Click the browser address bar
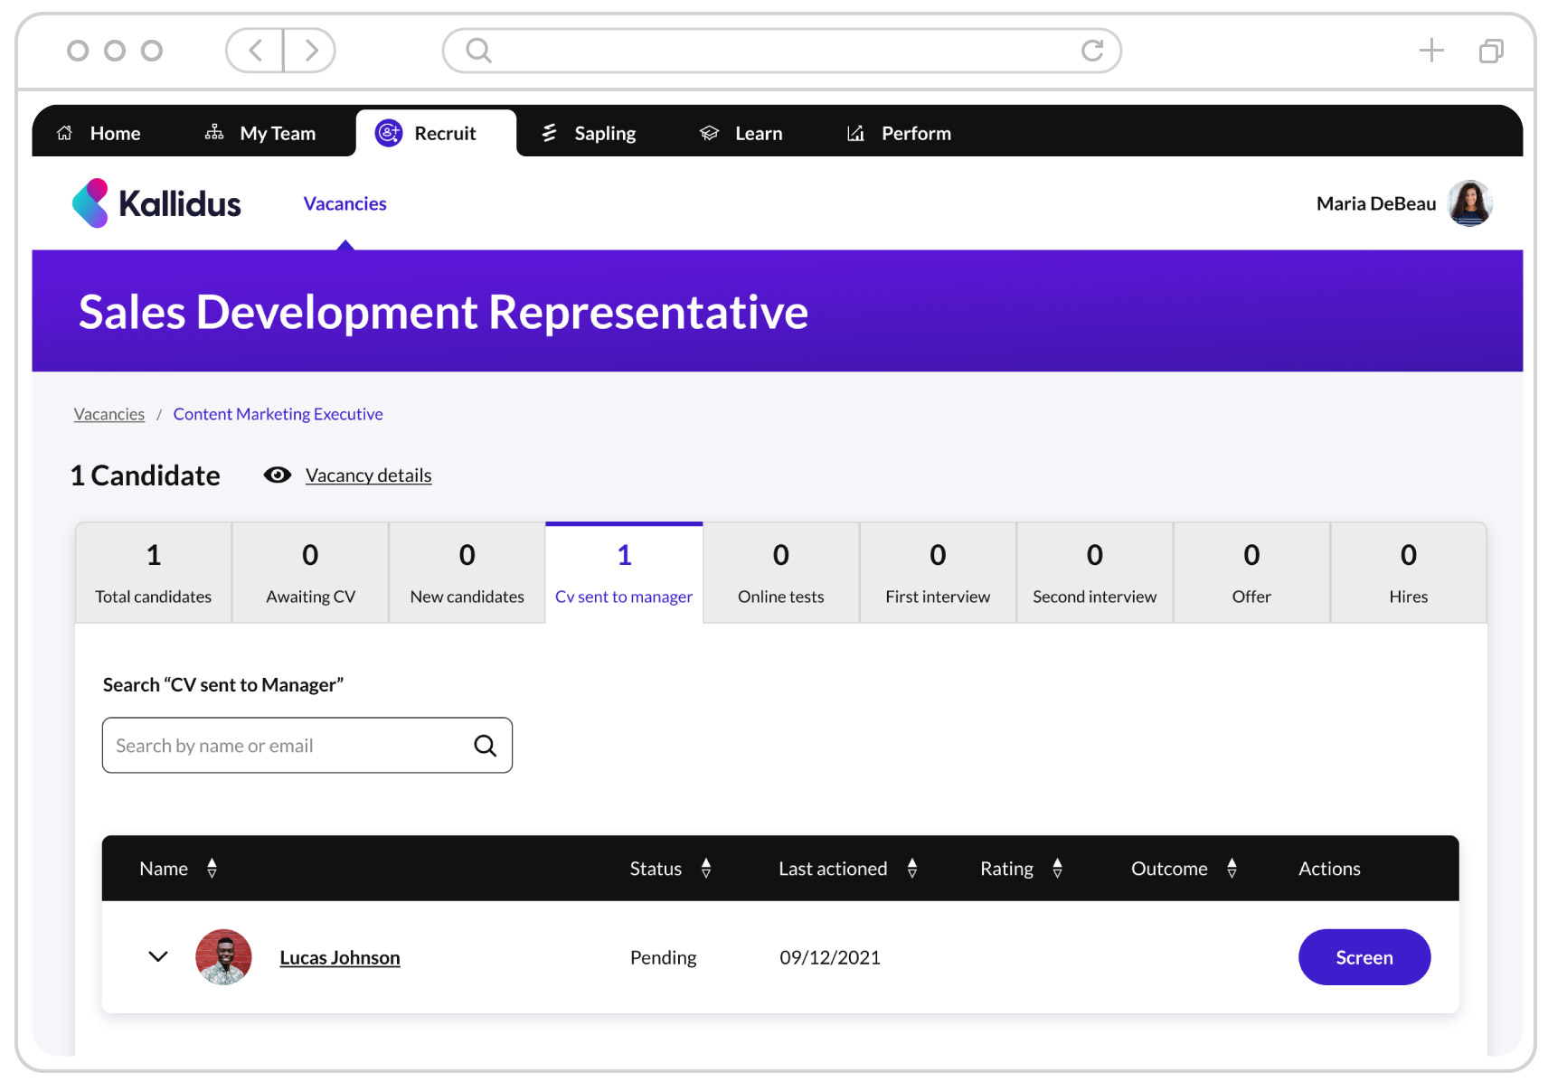This screenshot has width=1548, height=1091. tap(781, 51)
